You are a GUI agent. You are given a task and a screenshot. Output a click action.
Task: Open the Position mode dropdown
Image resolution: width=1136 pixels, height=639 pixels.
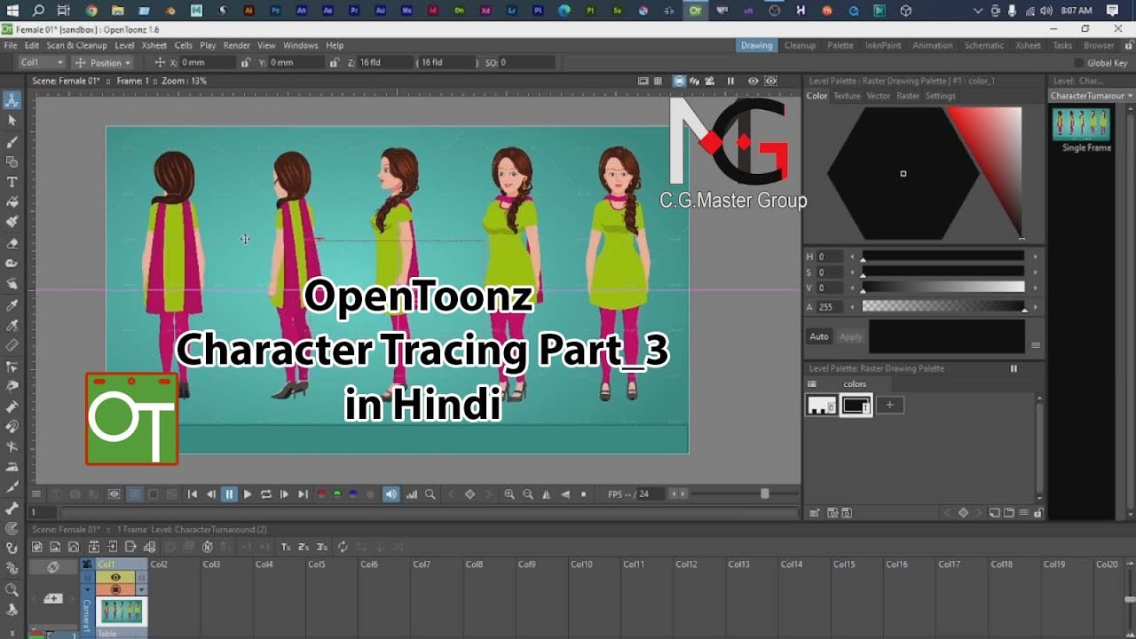click(x=103, y=63)
